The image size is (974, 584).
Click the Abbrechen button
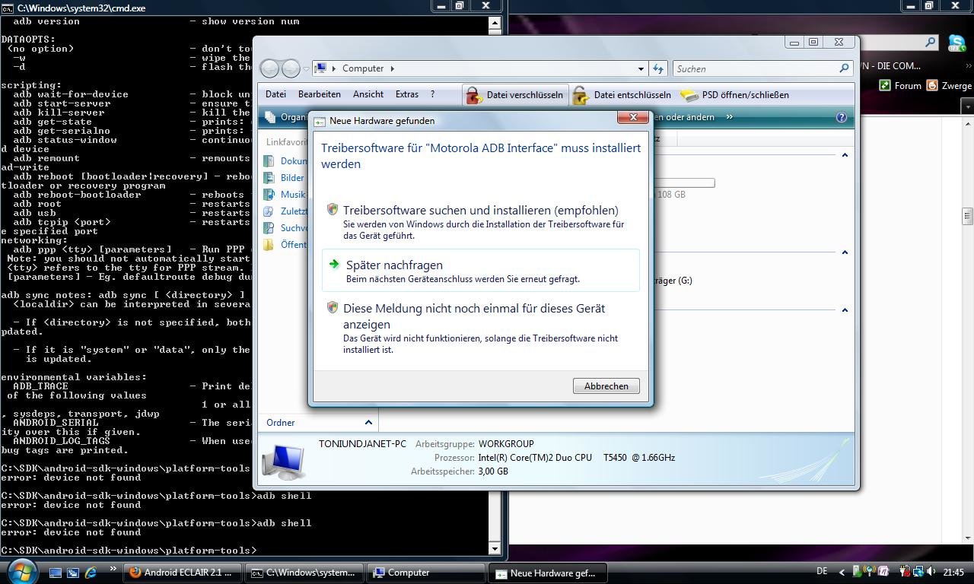[606, 386]
